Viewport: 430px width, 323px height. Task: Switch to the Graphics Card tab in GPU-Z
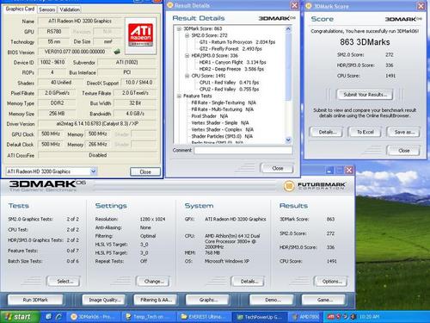click(x=20, y=9)
